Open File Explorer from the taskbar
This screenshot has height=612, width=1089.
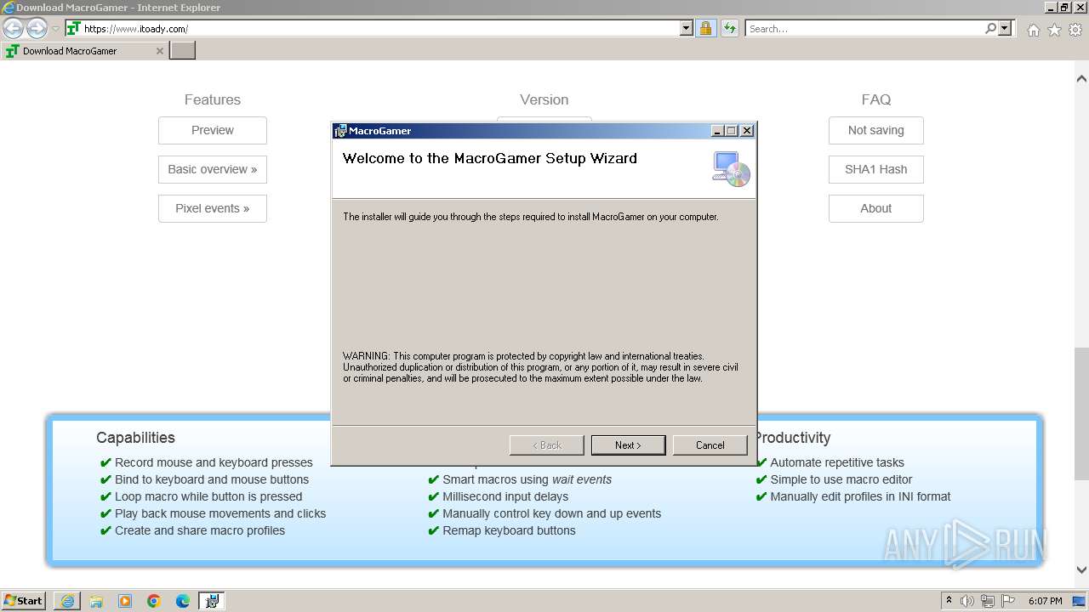point(96,601)
